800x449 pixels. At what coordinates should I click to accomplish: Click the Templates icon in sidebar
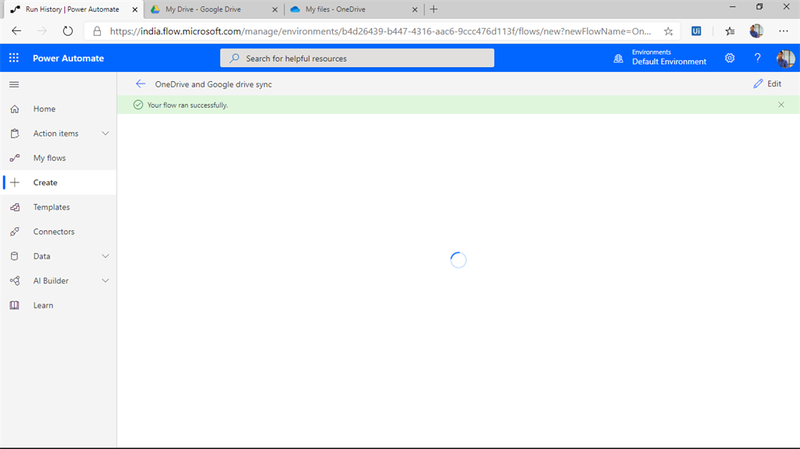tap(15, 207)
